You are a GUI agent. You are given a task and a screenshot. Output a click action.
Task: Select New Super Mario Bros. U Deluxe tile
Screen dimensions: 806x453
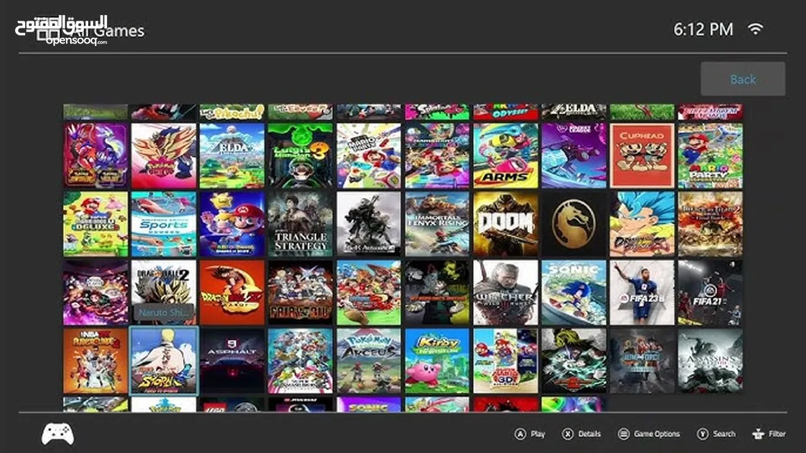(96, 224)
